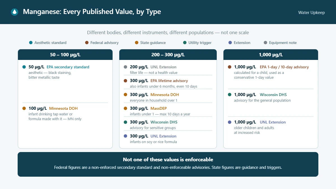Select the 'State guidance' legend label
Screen dimensions: 336x189
point(153,43)
